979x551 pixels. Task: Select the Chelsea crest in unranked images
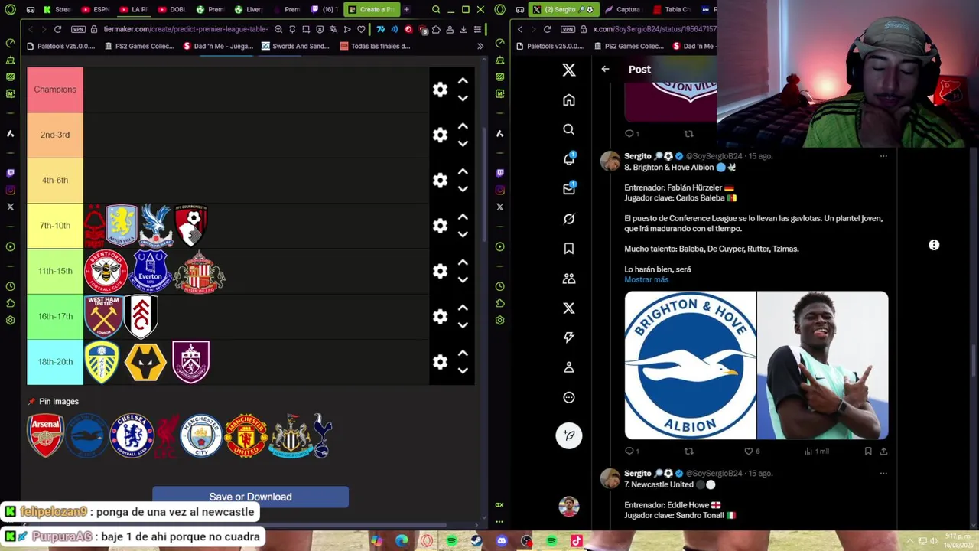coord(132,435)
